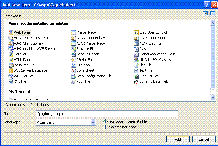Click the Name field with JpegImage.aspx
The width and height of the screenshot is (218, 146).
coord(107,114)
